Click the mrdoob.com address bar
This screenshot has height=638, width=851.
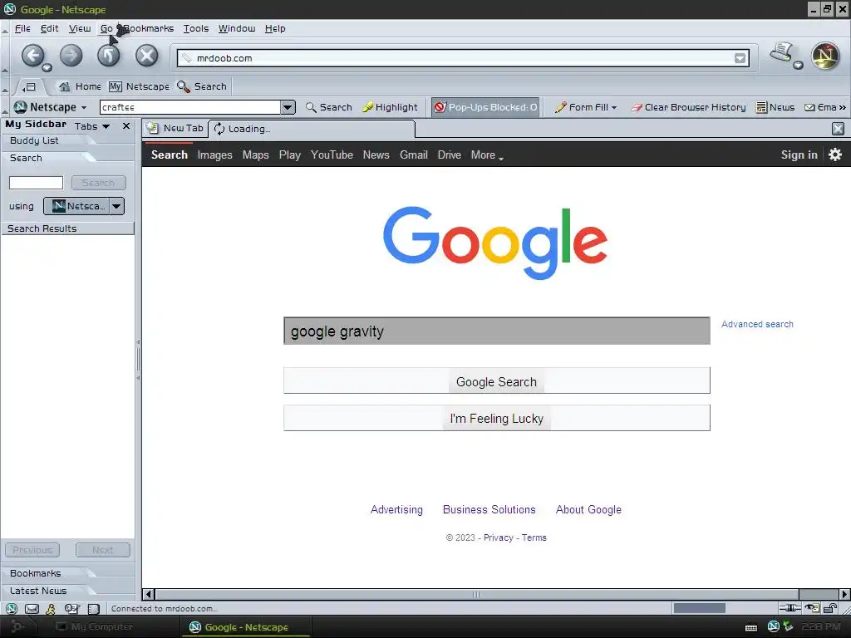click(464, 58)
